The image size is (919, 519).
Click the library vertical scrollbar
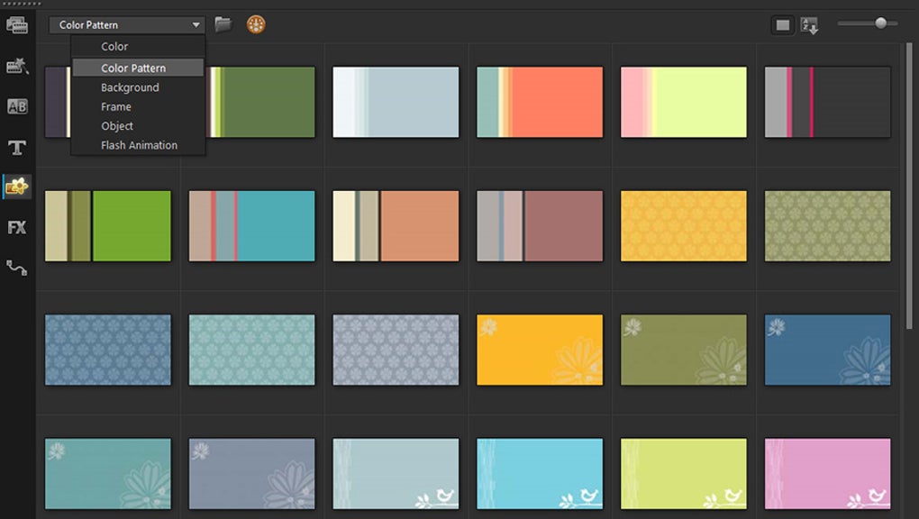[x=909, y=186]
